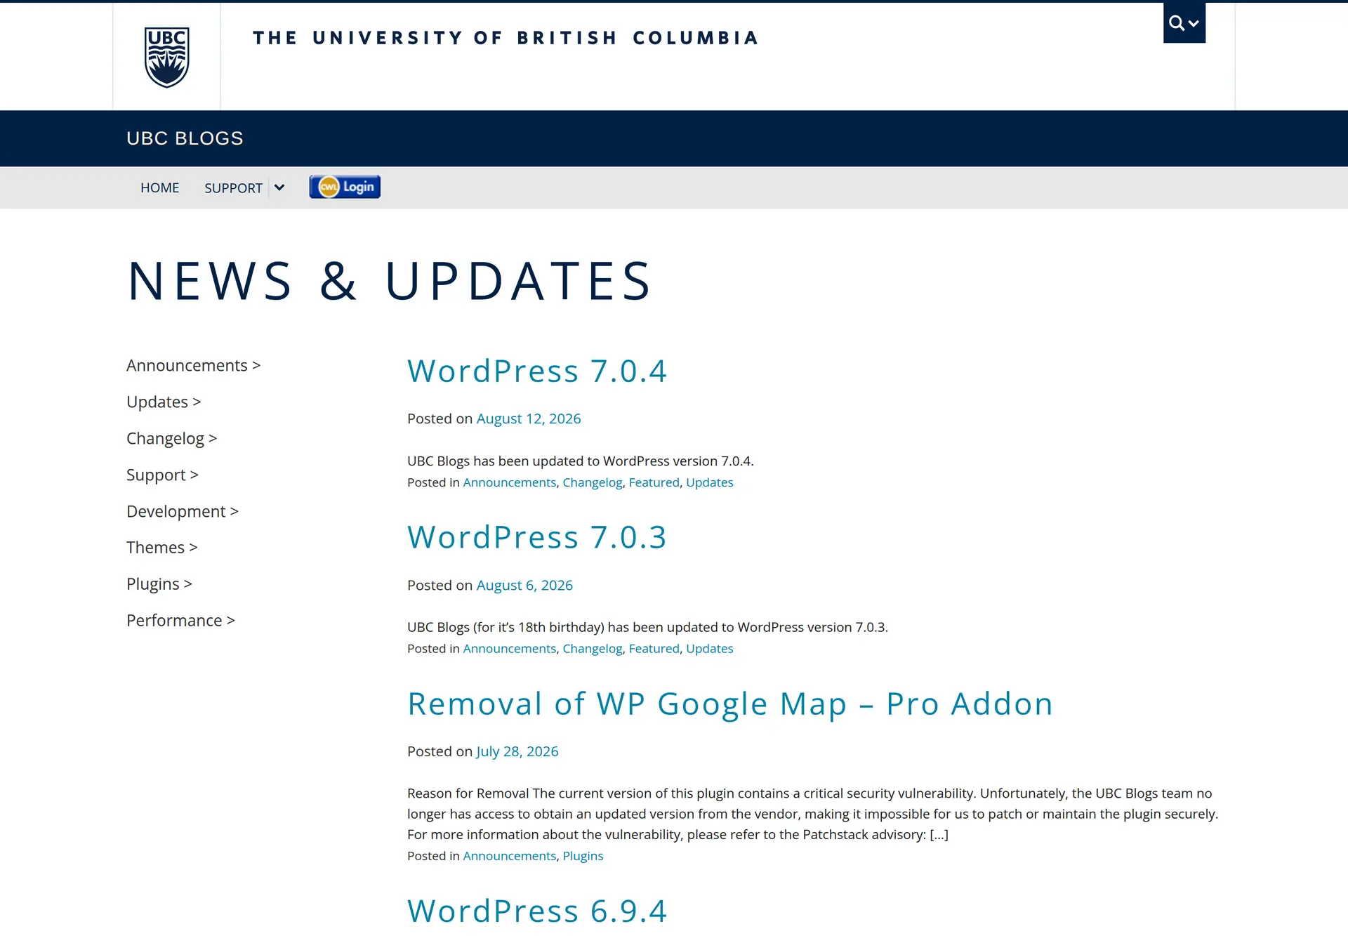
Task: Open Featured category under WordPress 7.0.3
Action: [x=654, y=649]
